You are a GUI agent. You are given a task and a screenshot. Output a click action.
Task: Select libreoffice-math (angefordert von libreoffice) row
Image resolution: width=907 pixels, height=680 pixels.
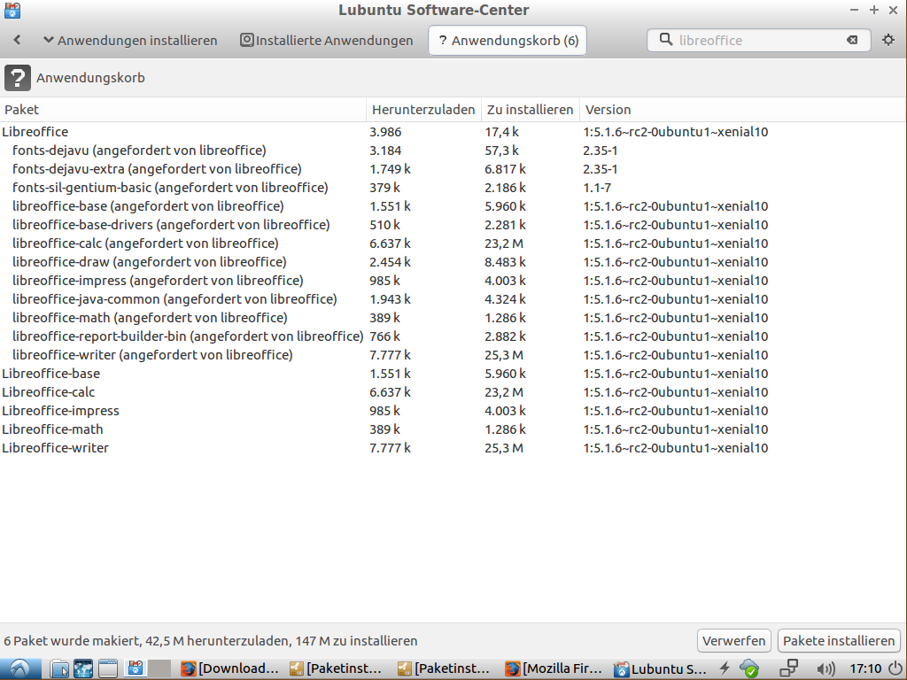pyautogui.click(x=453, y=318)
